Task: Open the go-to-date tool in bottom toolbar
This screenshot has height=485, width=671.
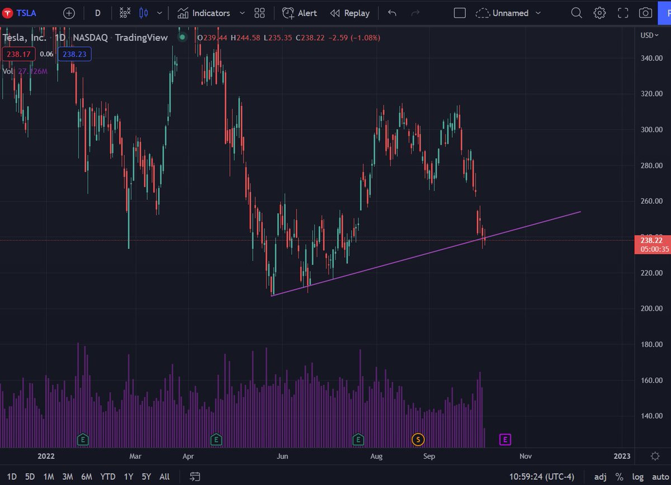Action: [x=195, y=477]
